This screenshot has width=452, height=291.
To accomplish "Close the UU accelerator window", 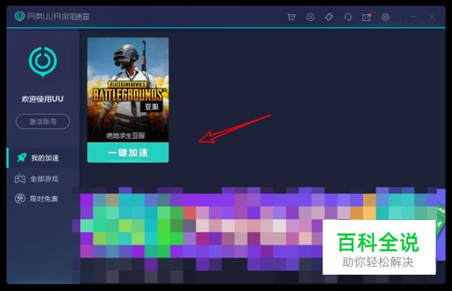I will click(x=432, y=17).
